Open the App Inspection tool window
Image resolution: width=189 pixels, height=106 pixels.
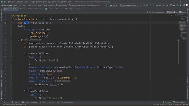pos(68,102)
